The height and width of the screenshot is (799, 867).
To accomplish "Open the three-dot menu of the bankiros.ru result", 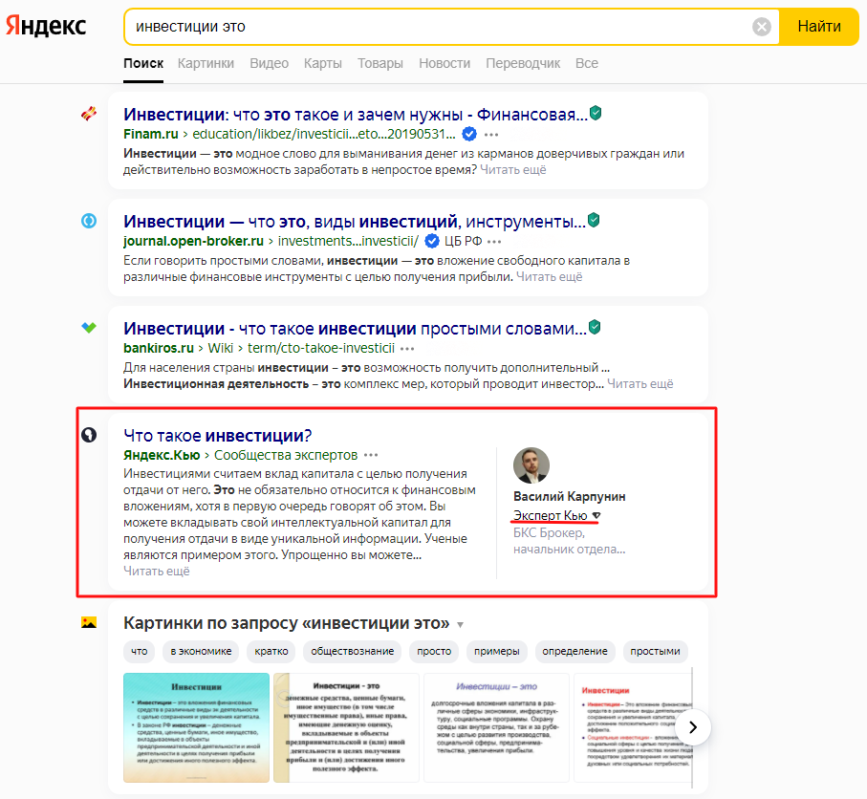I will pyautogui.click(x=407, y=348).
